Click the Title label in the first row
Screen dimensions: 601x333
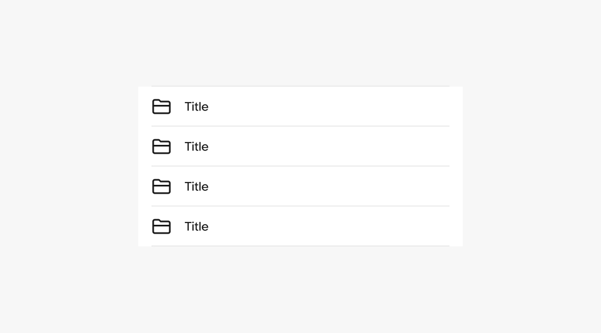coord(196,107)
